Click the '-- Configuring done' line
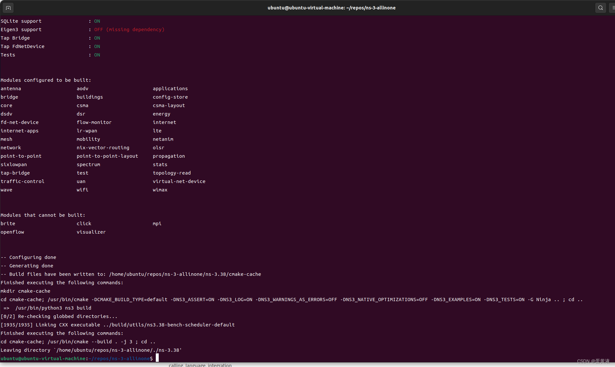Viewport: 615px width, 367px height. (x=28, y=257)
